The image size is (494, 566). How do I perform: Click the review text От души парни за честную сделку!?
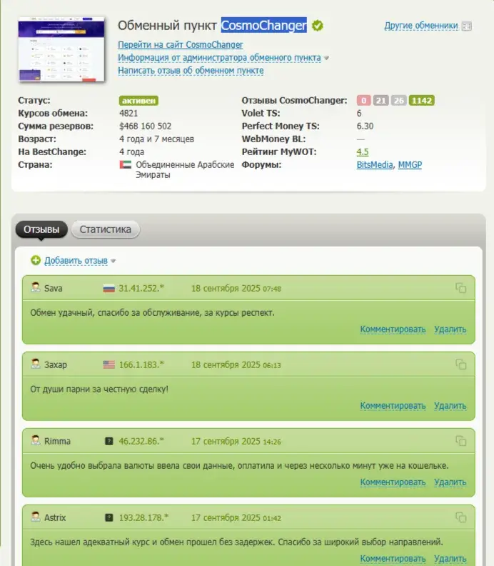99,389
